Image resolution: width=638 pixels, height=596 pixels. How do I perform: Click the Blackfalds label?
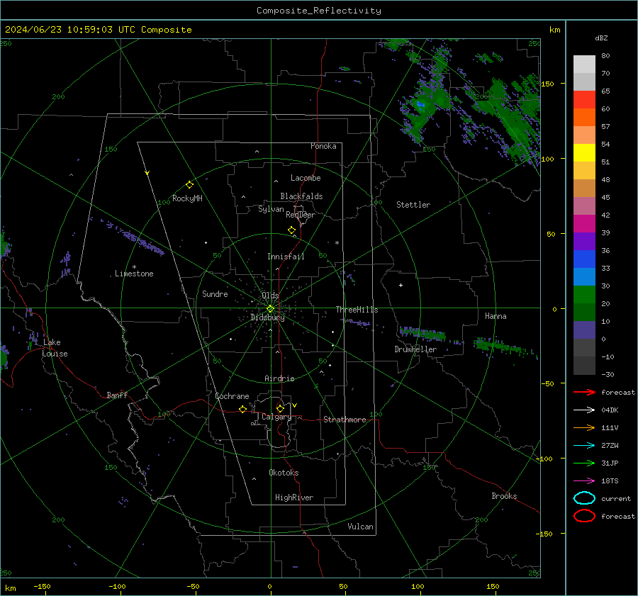(301, 196)
